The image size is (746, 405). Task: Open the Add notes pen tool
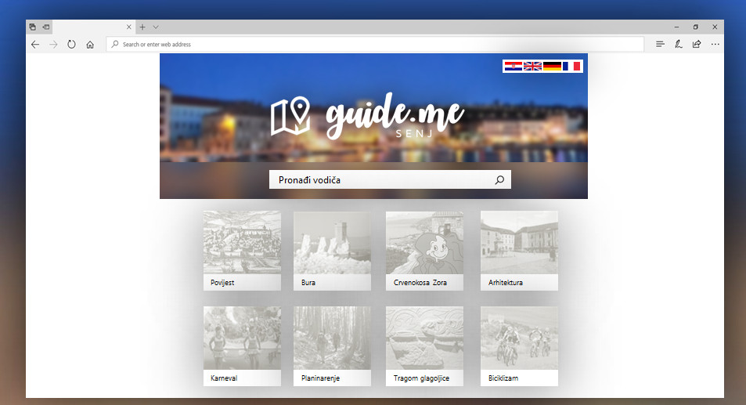click(x=679, y=45)
